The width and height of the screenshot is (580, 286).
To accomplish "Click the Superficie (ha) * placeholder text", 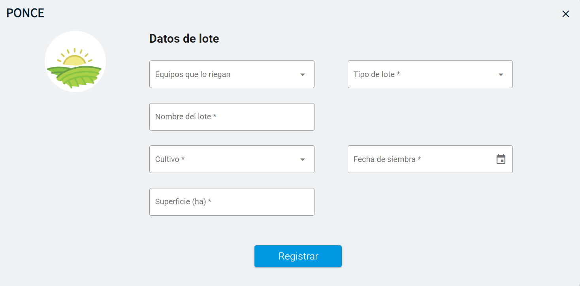I will (x=183, y=202).
